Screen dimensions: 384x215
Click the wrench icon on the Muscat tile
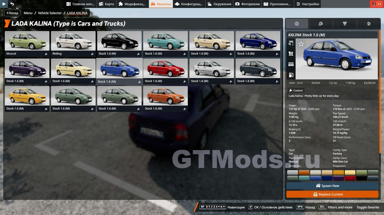coord(46,54)
